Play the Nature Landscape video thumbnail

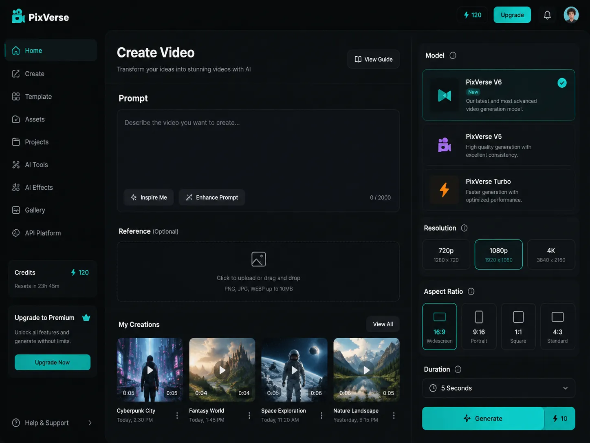(366, 370)
